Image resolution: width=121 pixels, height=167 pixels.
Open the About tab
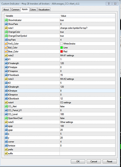[6, 10]
